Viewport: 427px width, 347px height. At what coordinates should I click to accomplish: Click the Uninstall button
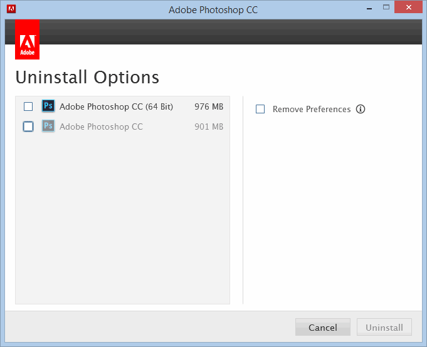(384, 327)
